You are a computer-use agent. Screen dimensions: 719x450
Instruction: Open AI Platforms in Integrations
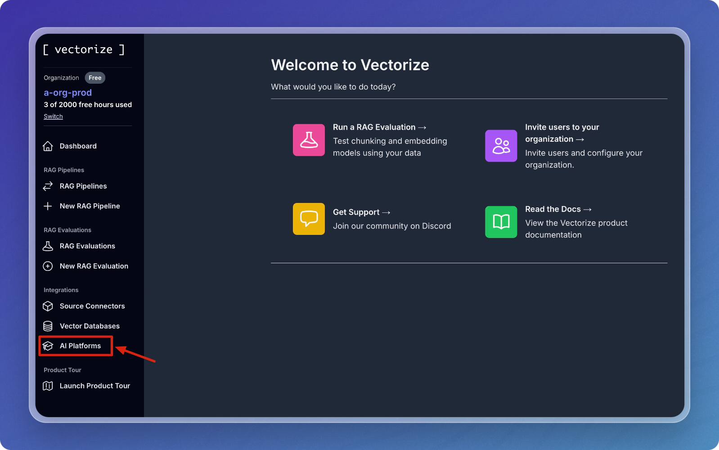[80, 346]
